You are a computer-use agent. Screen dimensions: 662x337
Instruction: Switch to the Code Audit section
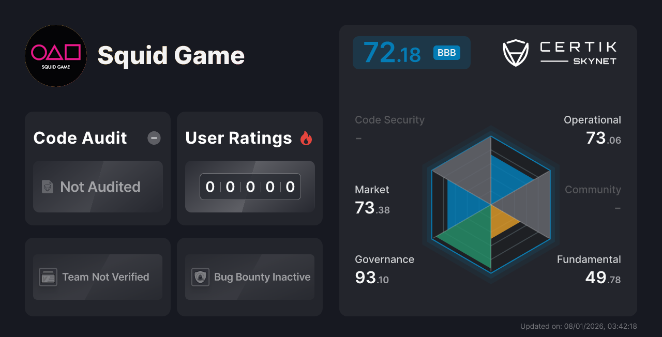click(80, 137)
